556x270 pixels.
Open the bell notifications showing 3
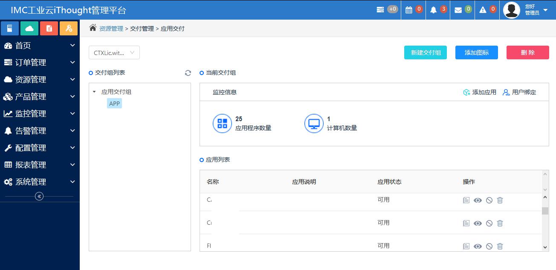434,10
